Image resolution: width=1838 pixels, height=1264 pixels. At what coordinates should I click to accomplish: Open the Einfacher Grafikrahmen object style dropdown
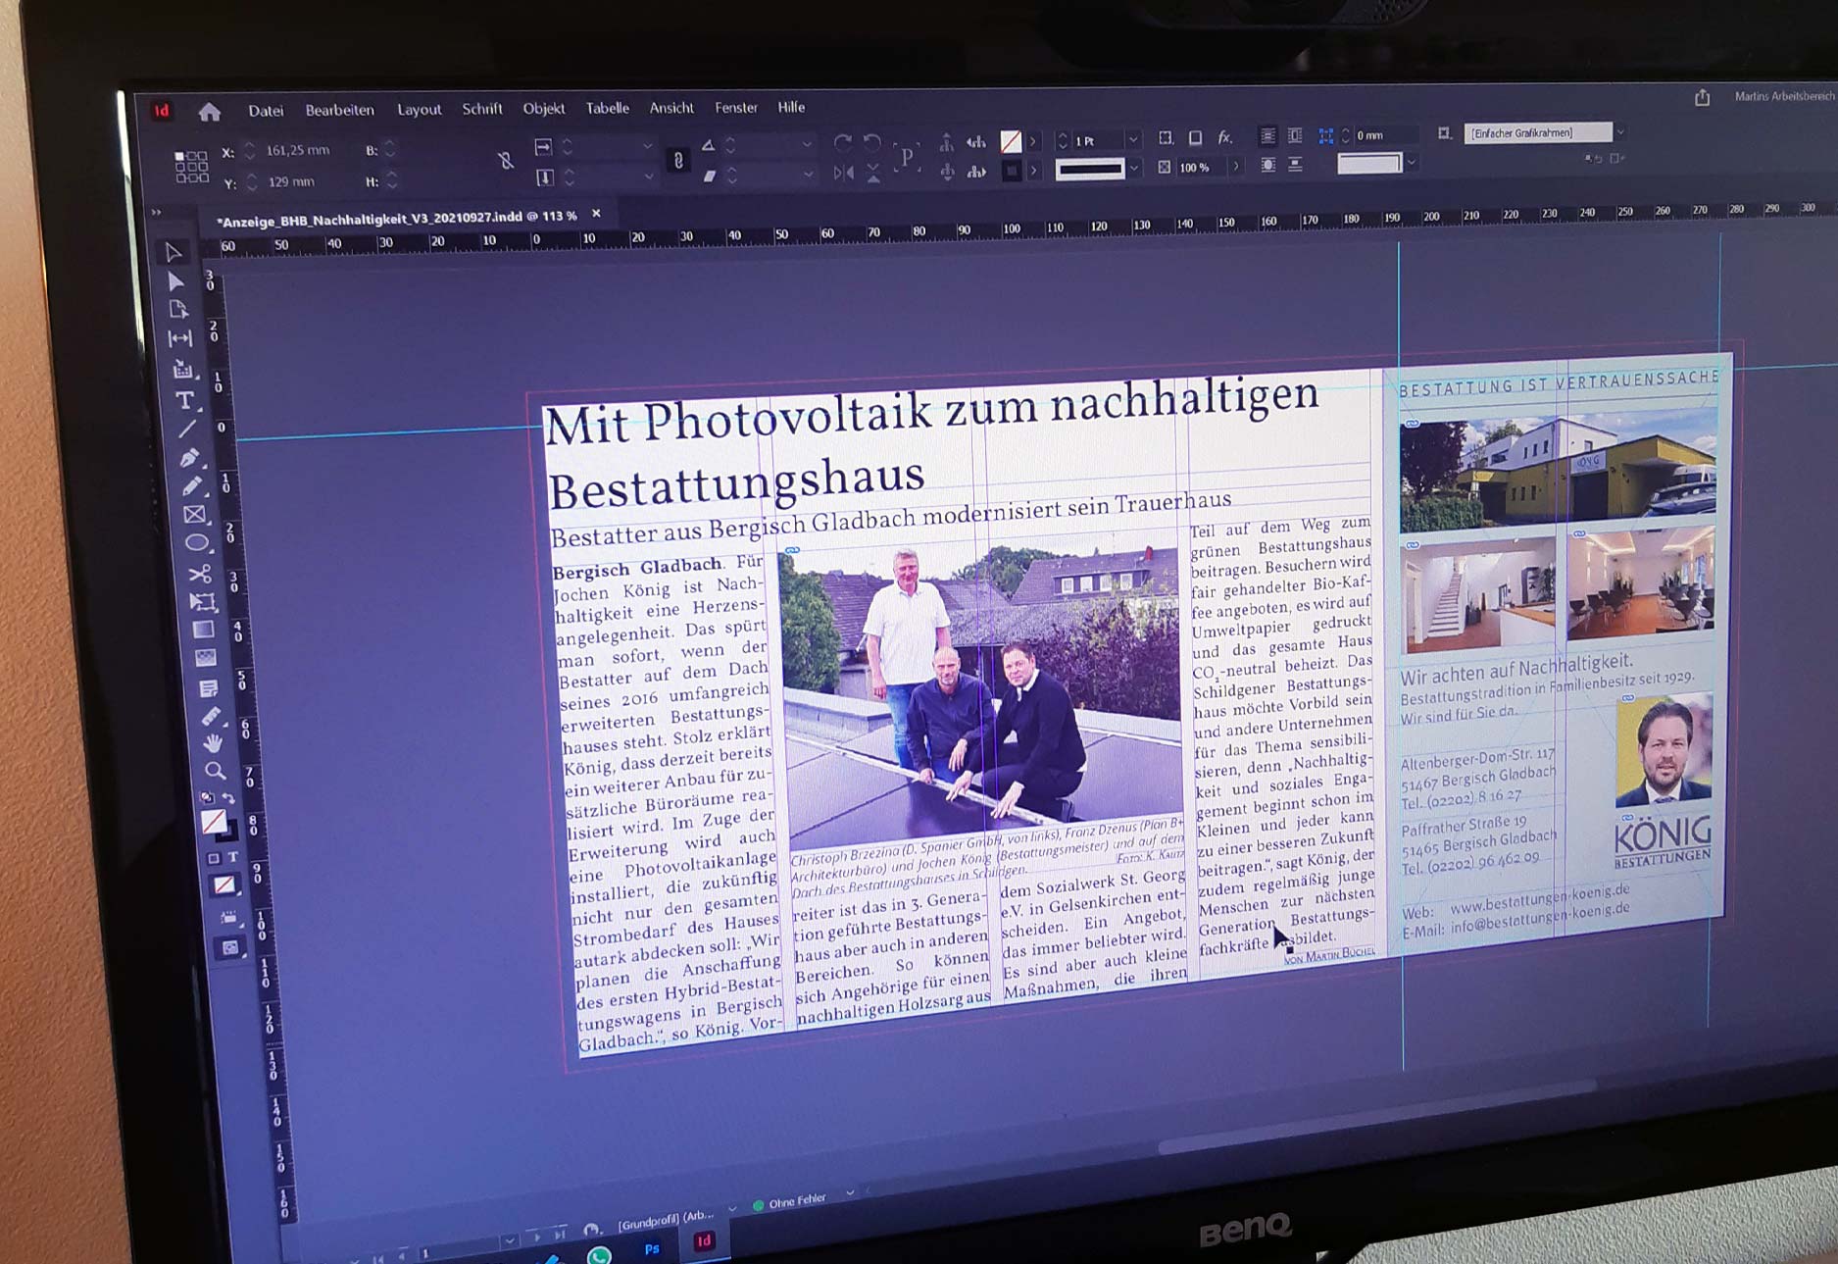[1619, 131]
